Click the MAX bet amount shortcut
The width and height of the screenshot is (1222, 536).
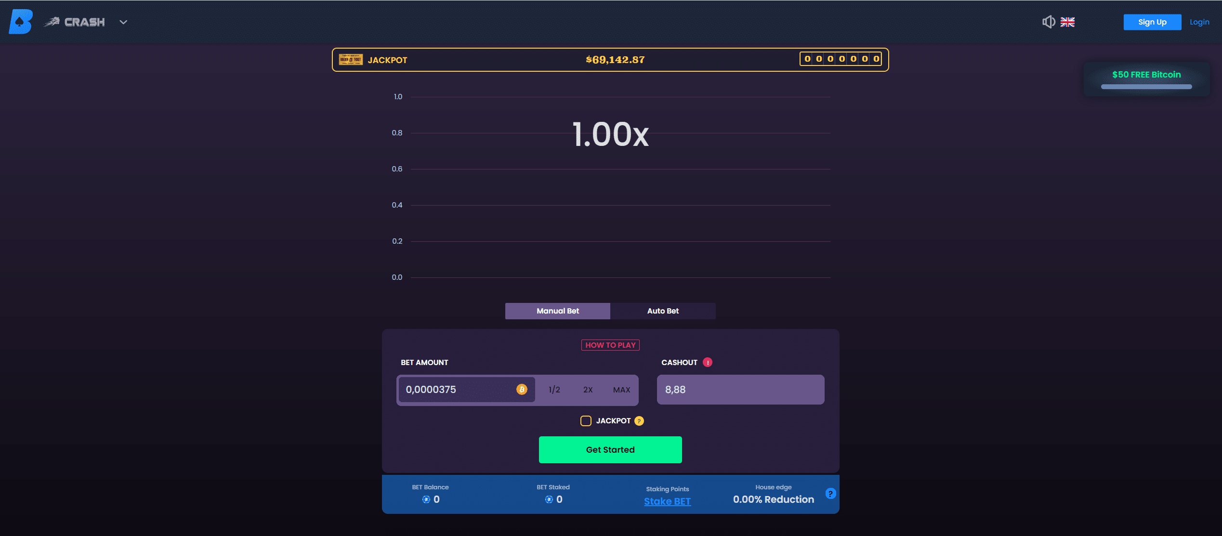point(620,390)
